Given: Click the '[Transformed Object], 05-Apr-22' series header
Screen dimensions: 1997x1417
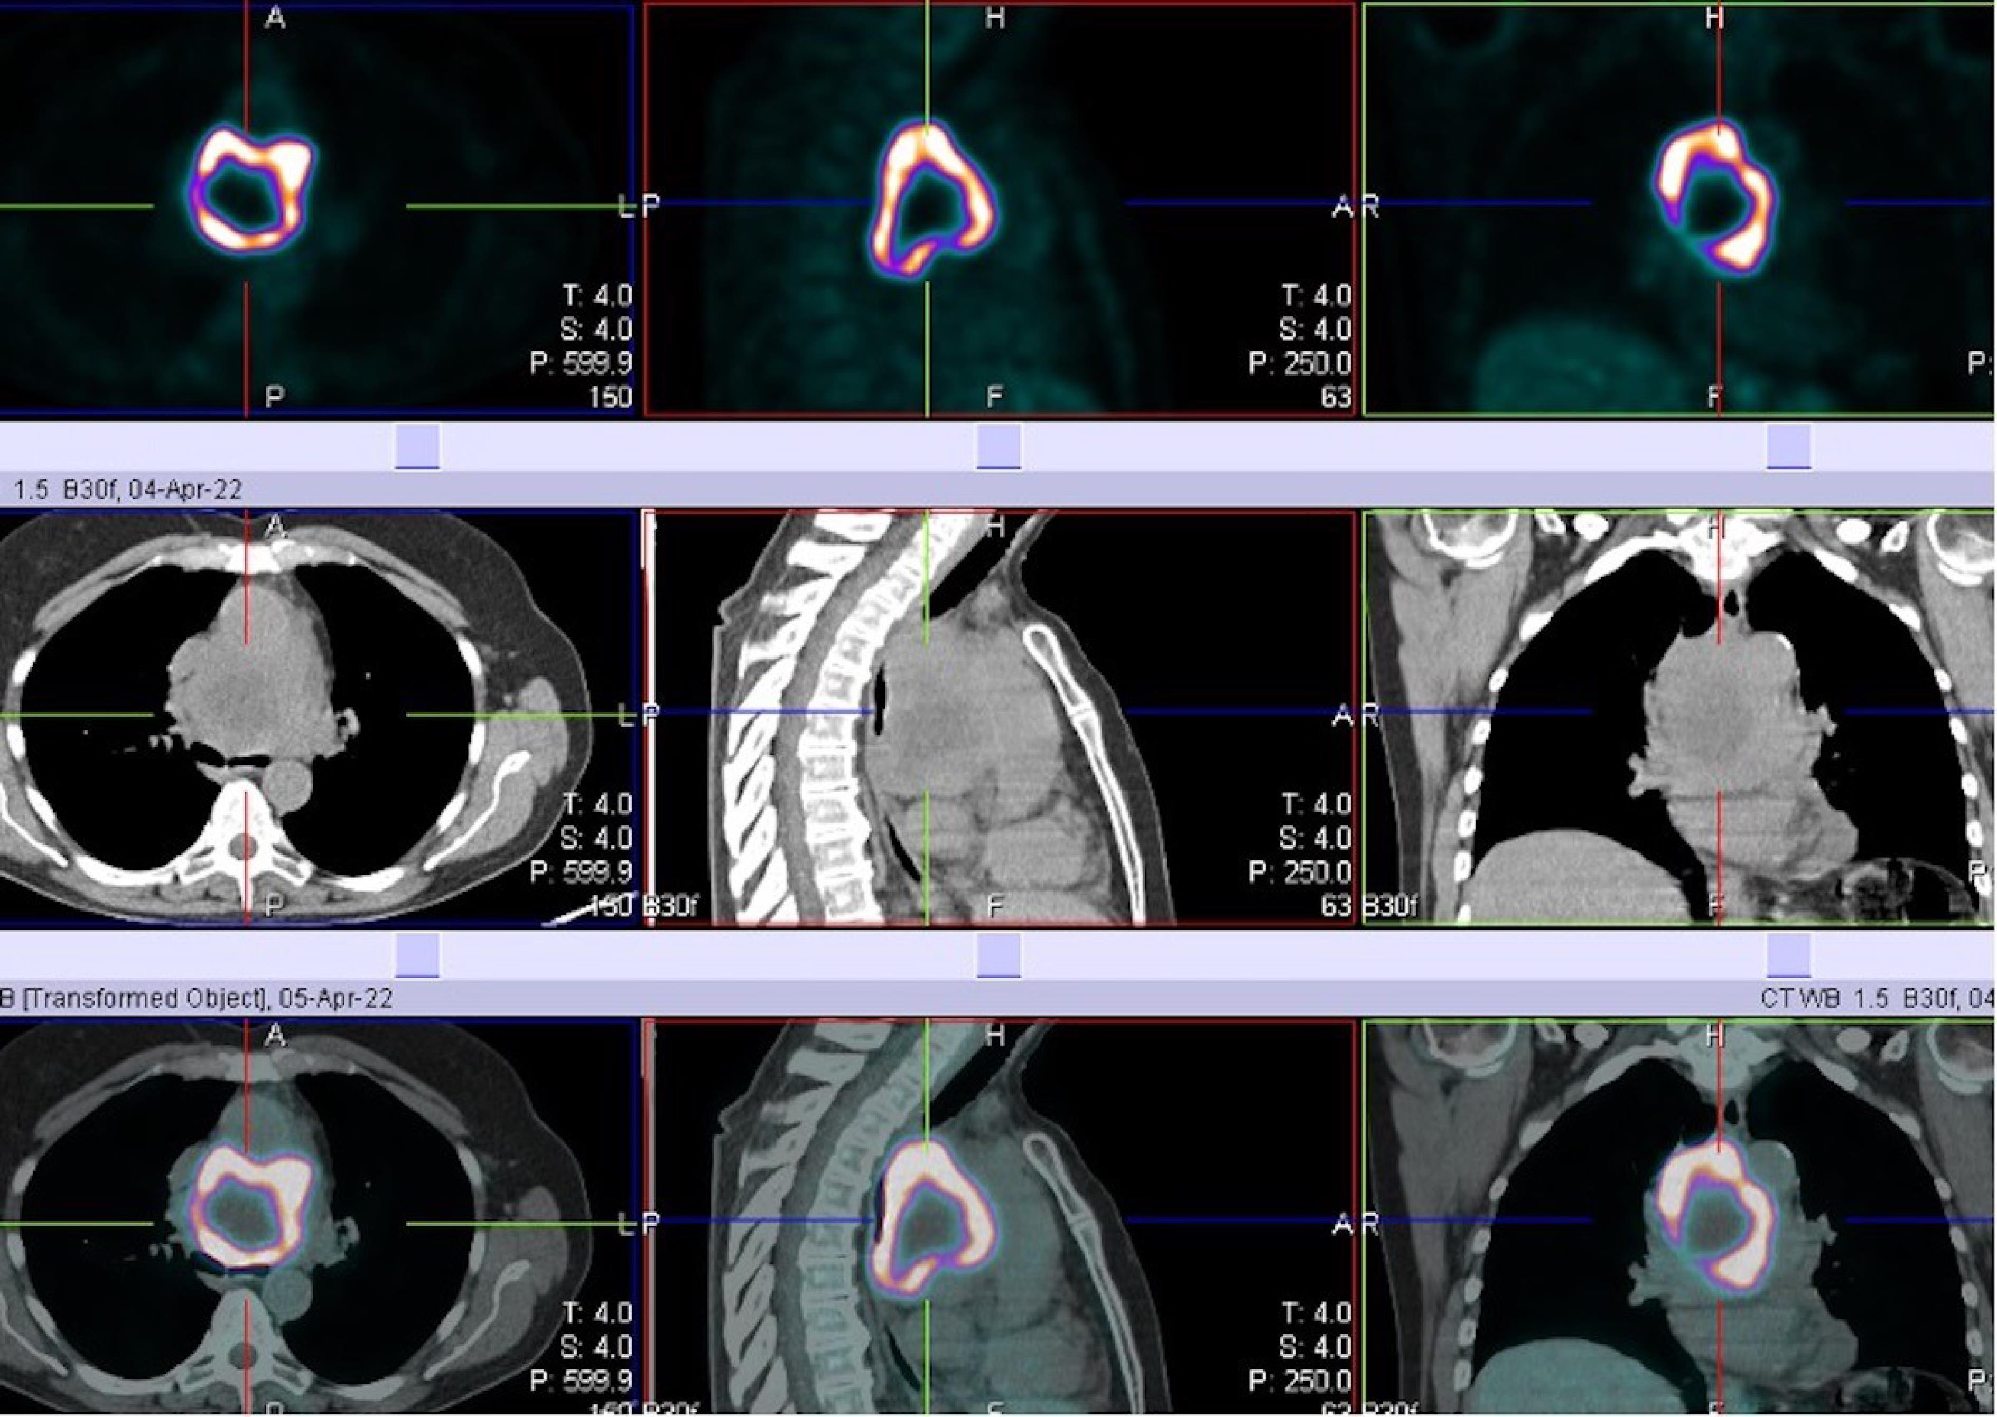Looking at the screenshot, I should pyautogui.click(x=206, y=999).
